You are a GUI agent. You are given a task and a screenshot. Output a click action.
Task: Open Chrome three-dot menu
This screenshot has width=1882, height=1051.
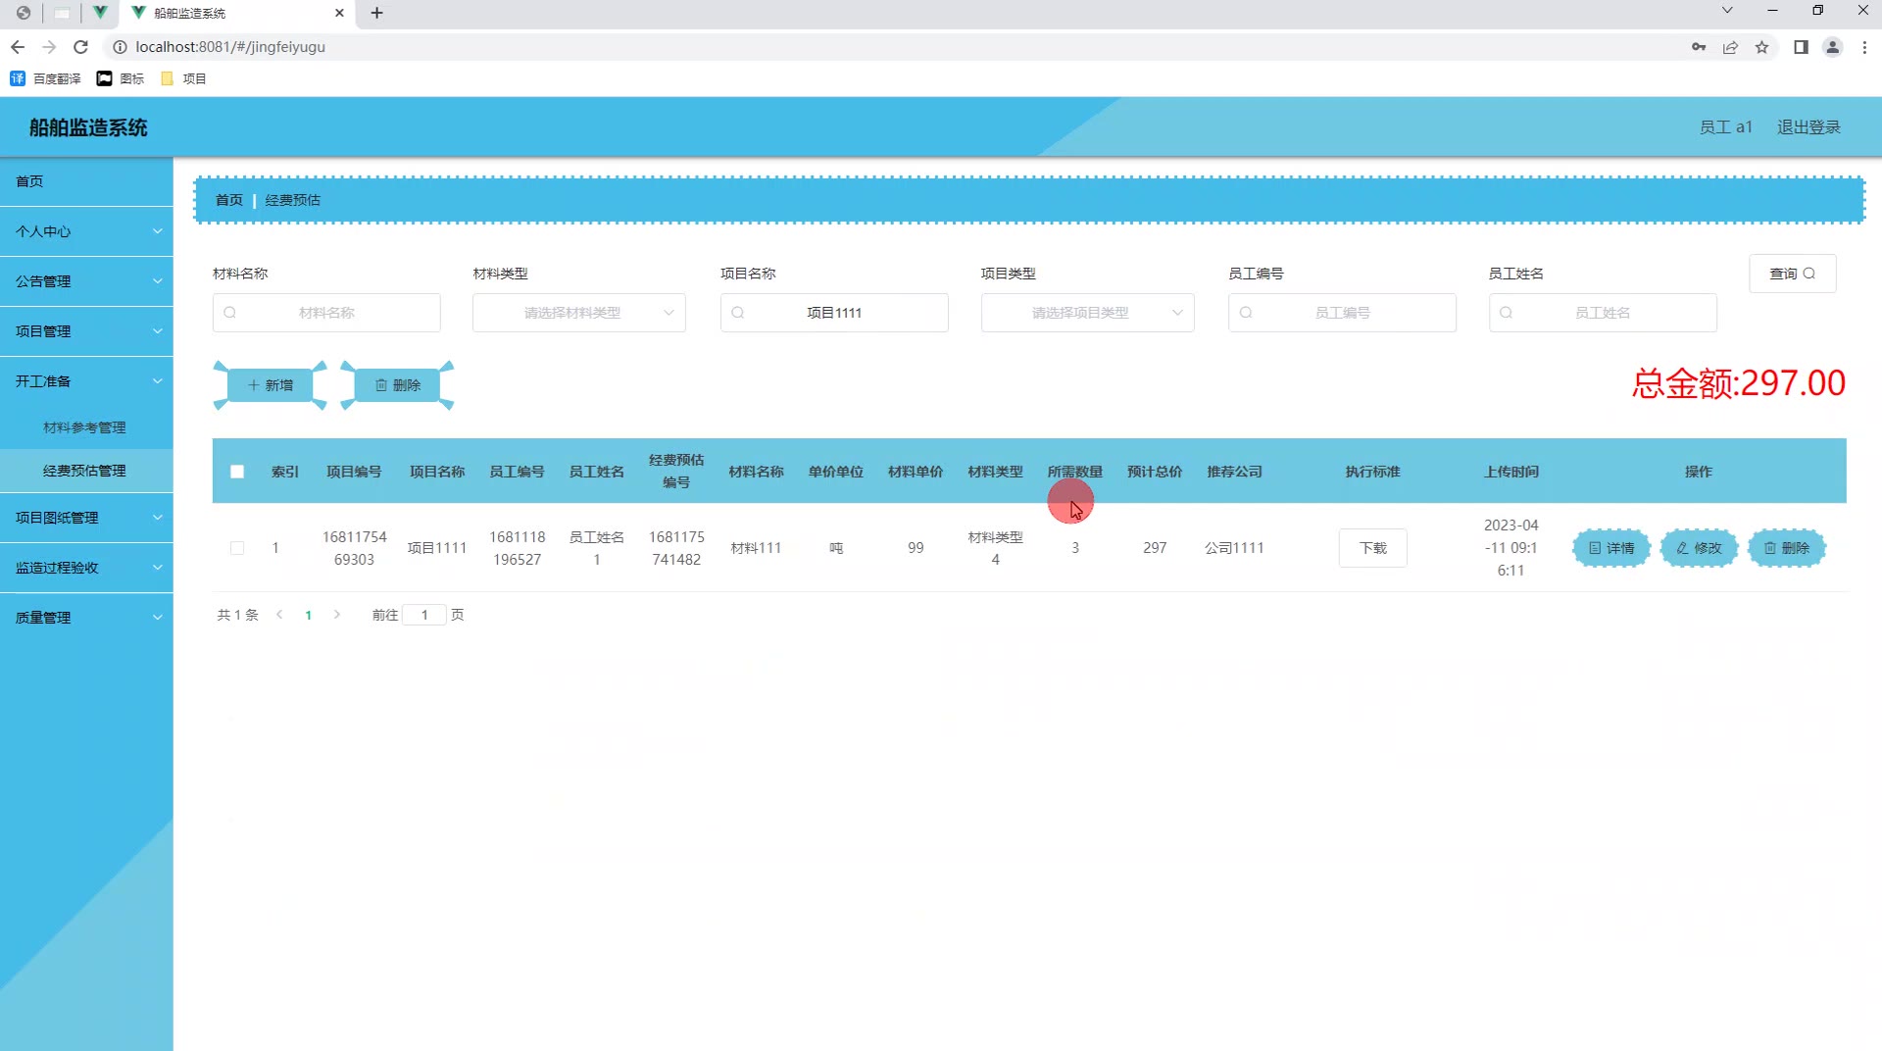point(1864,47)
